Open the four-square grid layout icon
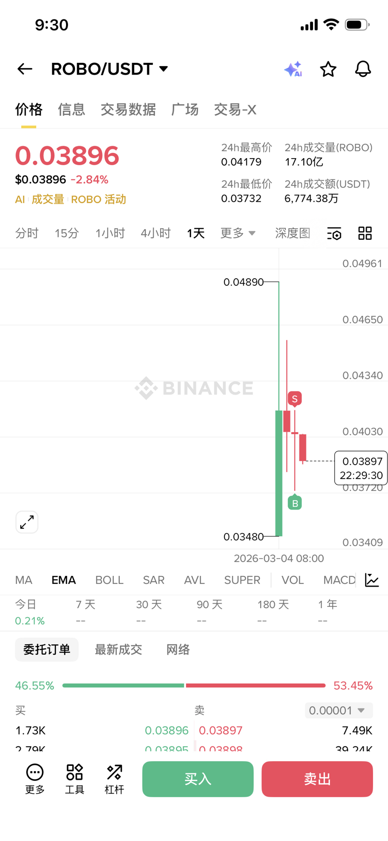The image size is (388, 841). 365,233
